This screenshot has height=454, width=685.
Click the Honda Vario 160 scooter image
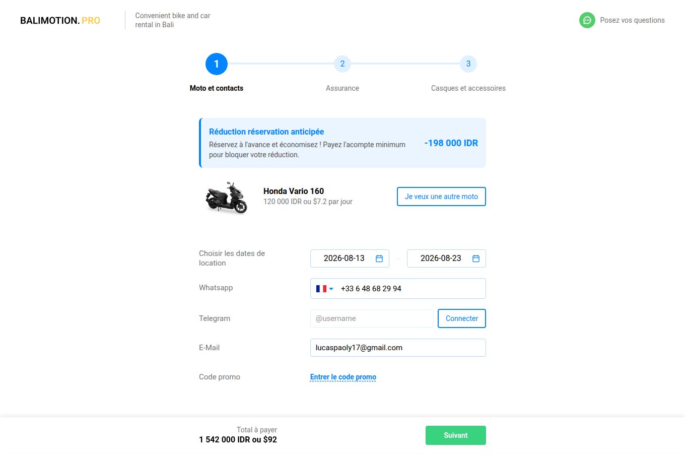click(x=227, y=197)
